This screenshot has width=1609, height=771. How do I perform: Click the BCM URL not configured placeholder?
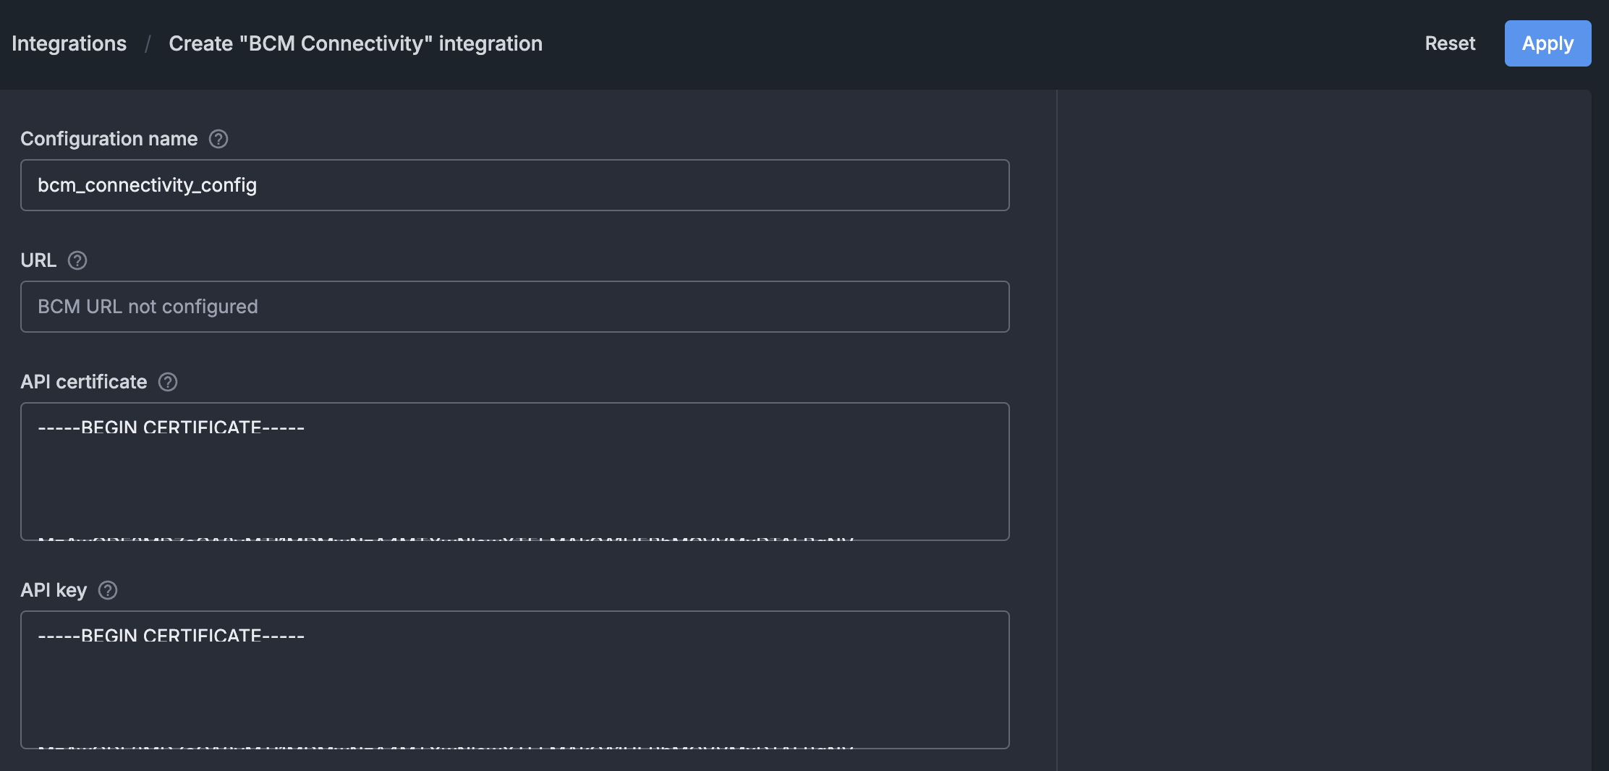[x=148, y=307]
